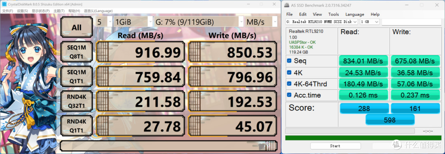Open CrystalDiskMark 主题(T) menu

pos(59,11)
